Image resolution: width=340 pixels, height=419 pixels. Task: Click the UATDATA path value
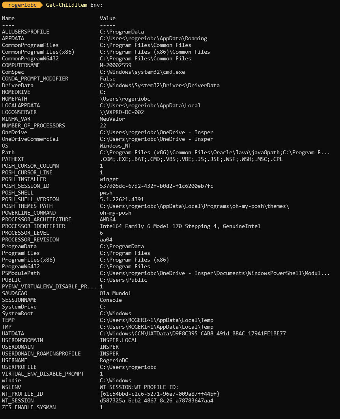193,333
